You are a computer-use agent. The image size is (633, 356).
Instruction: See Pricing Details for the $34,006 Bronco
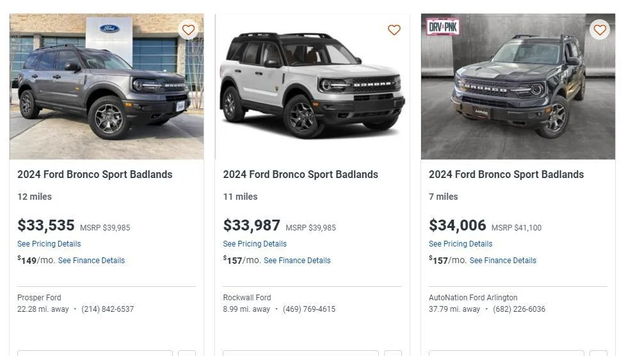click(461, 244)
